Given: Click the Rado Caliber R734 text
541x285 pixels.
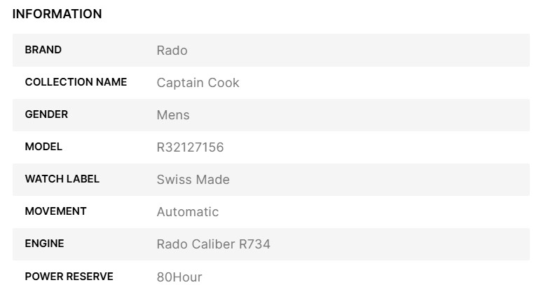Looking at the screenshot, I should (213, 244).
